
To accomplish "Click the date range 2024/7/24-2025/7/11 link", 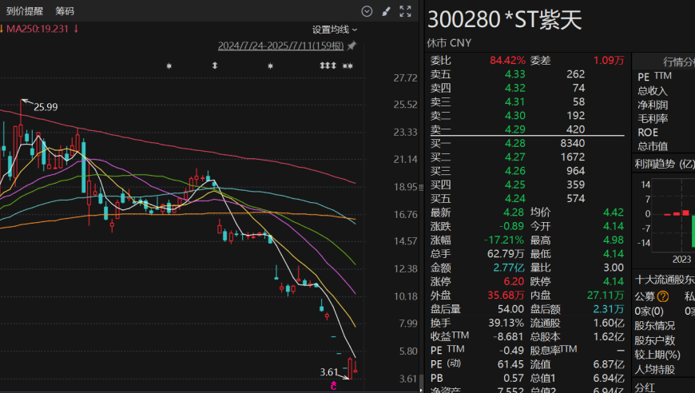I will click(x=280, y=46).
